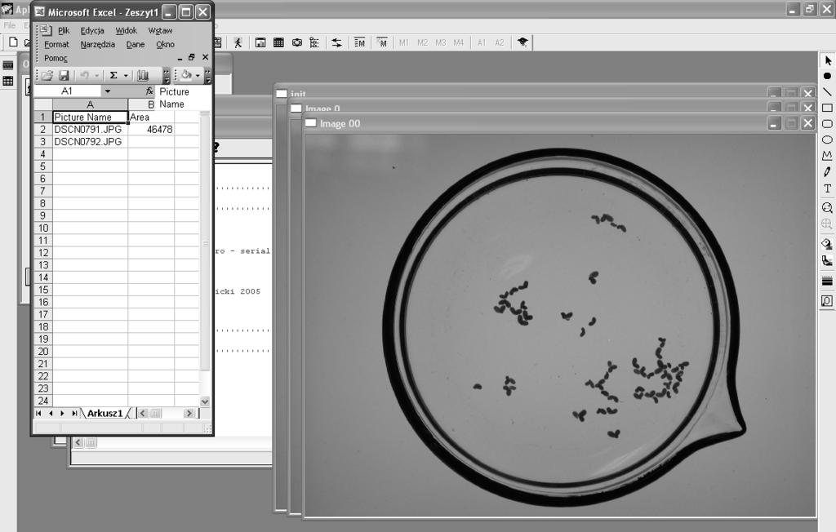Open the Wstaw menu in Excel
Image resolution: width=836 pixels, height=532 pixels.
point(161,31)
